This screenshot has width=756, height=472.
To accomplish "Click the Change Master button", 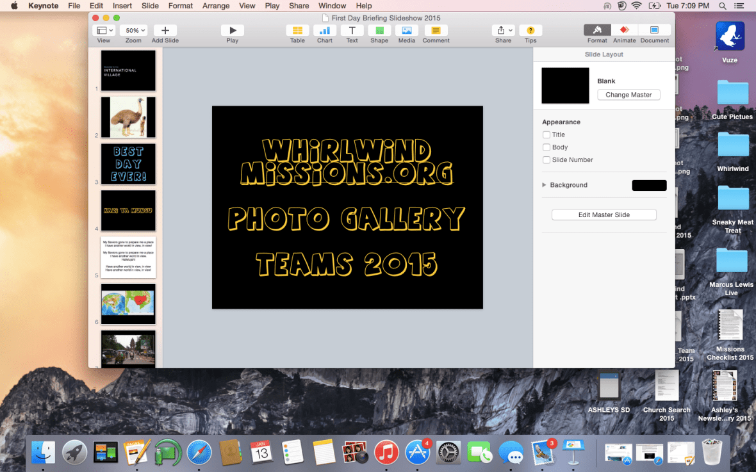I will click(x=629, y=94).
